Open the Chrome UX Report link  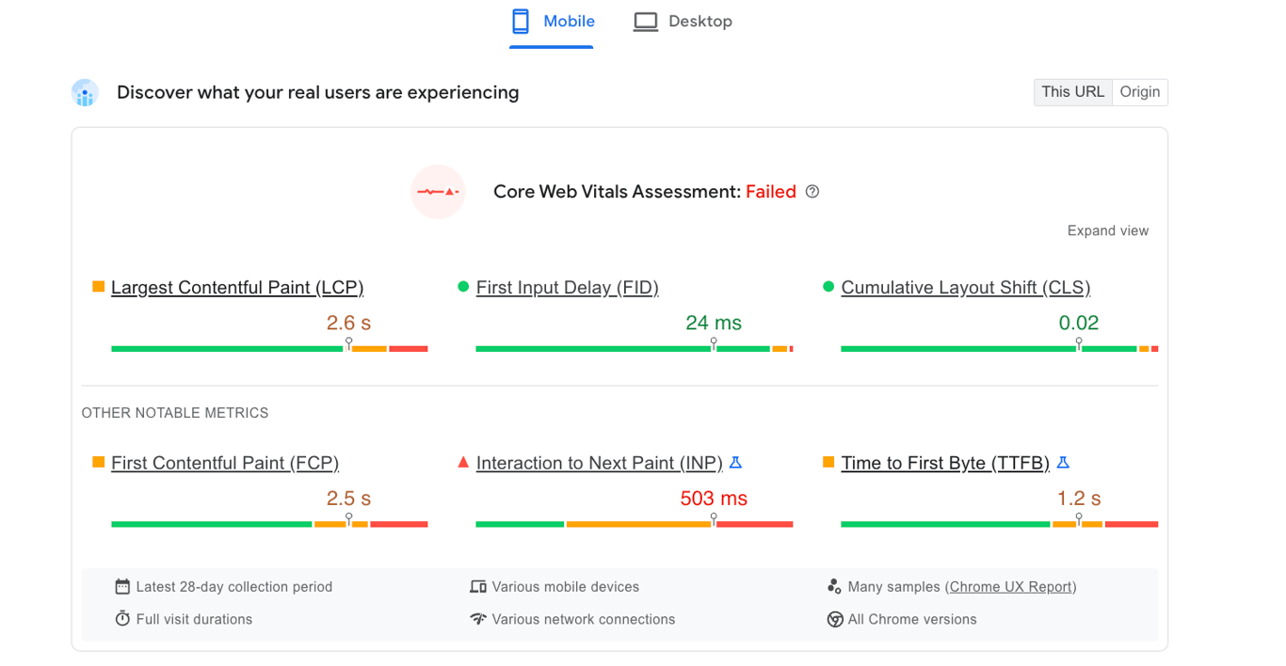coord(1011,585)
